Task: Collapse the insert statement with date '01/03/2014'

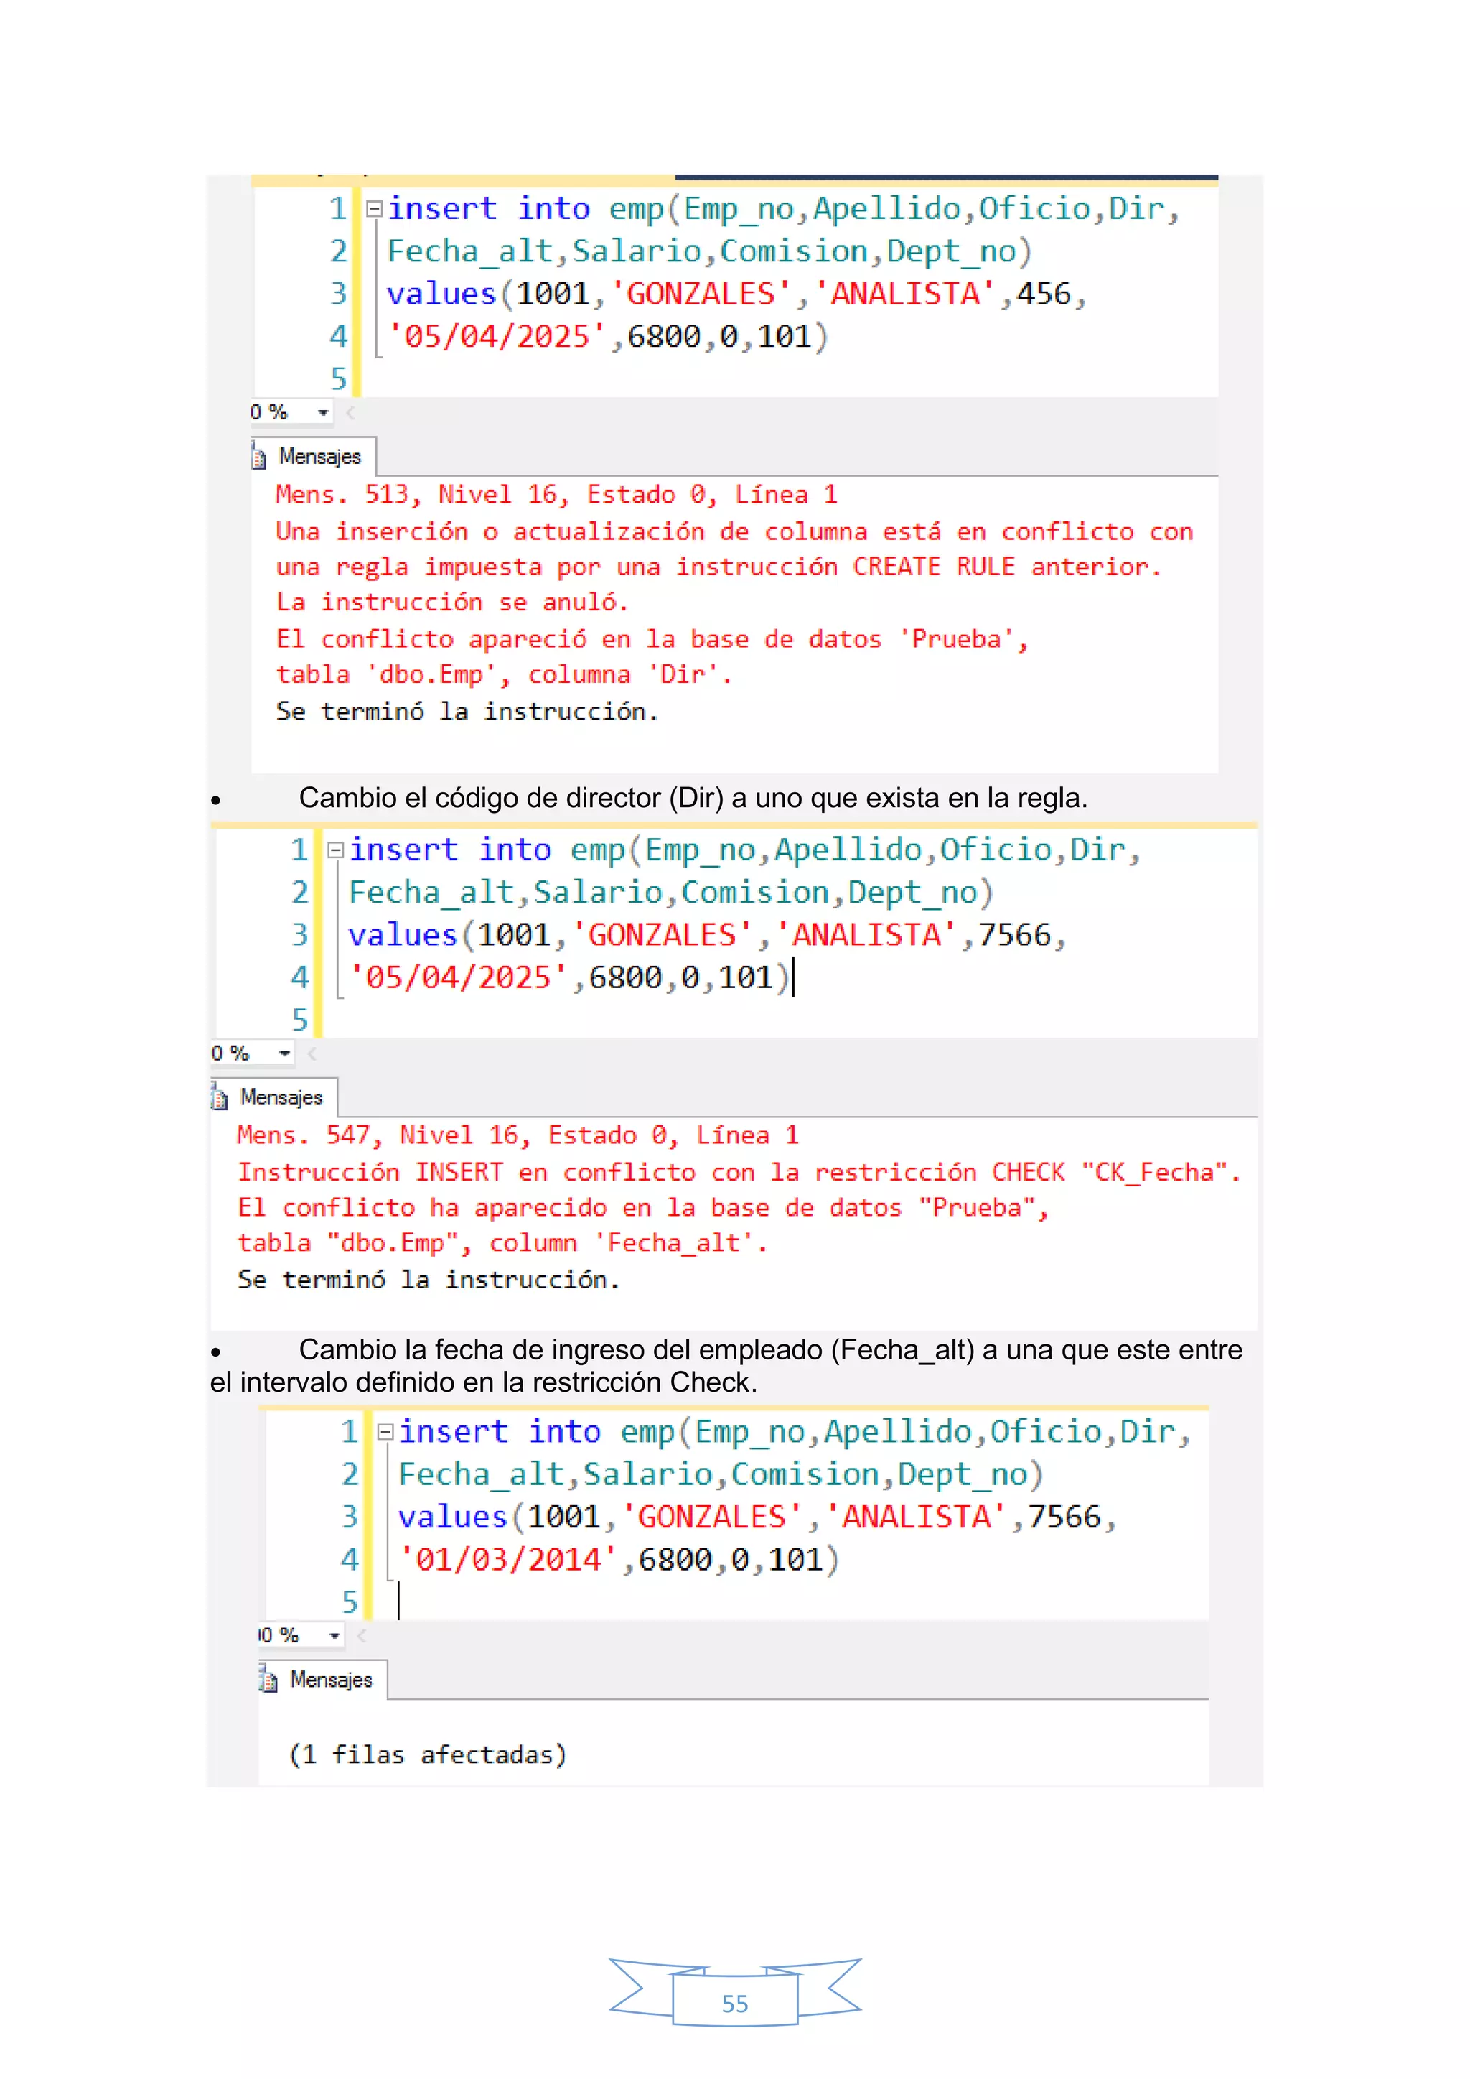Action: click(x=385, y=1431)
